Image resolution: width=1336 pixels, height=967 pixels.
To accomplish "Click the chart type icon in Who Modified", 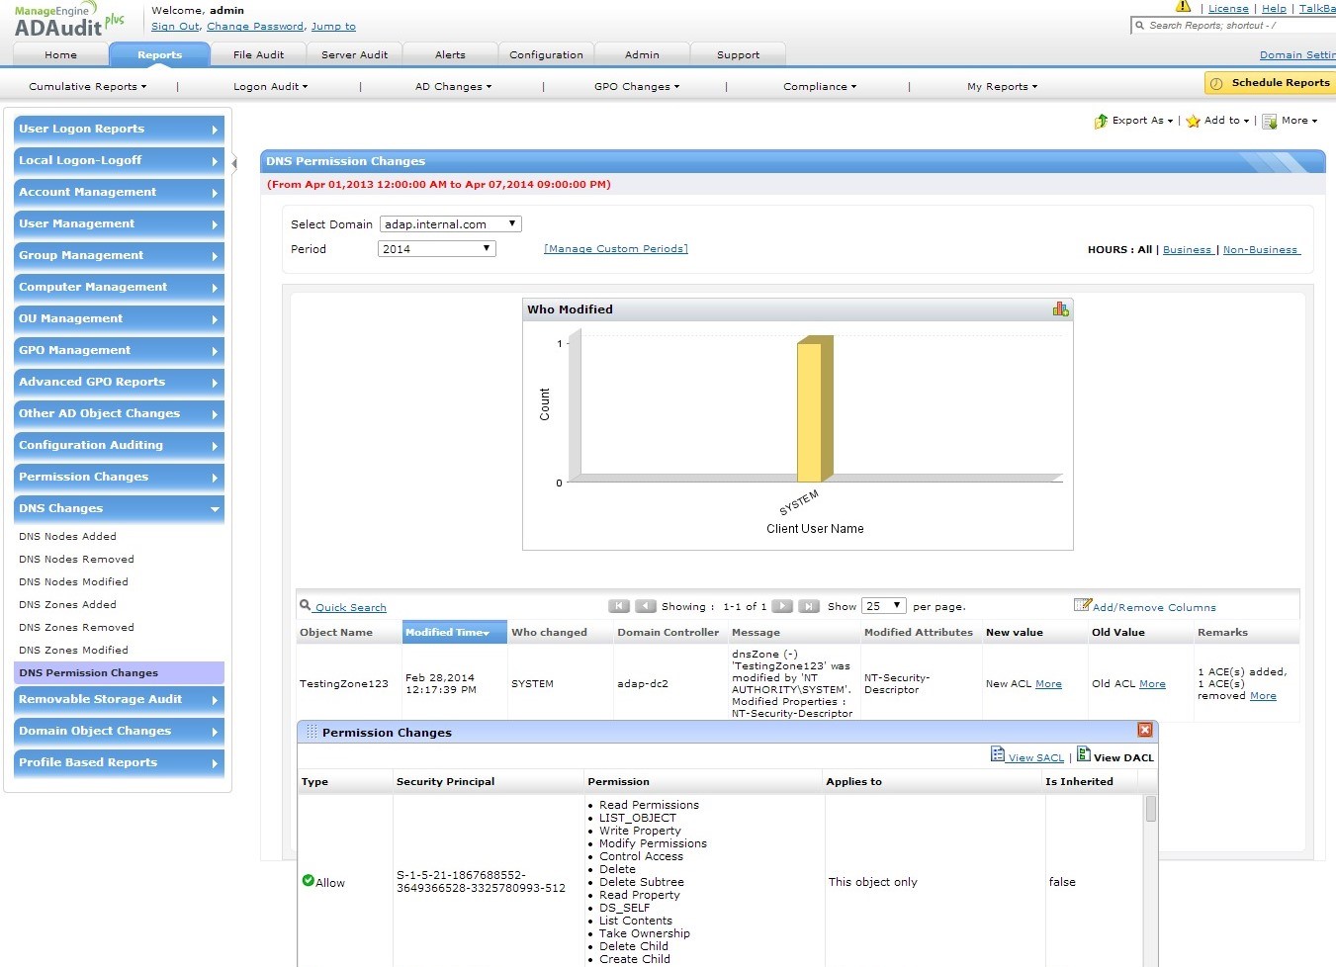I will pos(1060,309).
